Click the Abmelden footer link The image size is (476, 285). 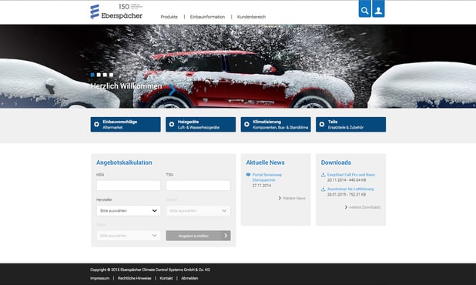(189, 278)
